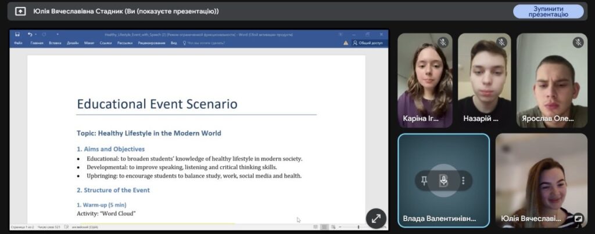Click the yellow warning triangle icon in Word
Screen dimensions: 595x234
(346, 43)
